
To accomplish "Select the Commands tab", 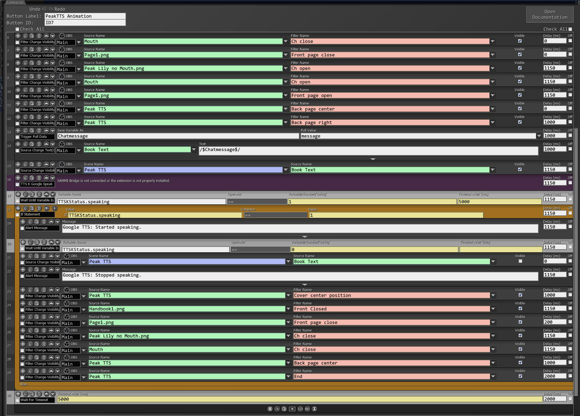I will tap(15, 2).
